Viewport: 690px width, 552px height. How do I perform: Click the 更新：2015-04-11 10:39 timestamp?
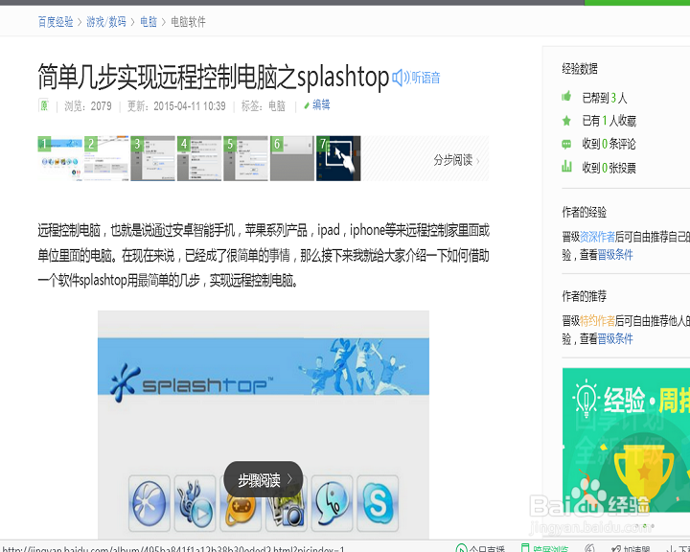(176, 106)
